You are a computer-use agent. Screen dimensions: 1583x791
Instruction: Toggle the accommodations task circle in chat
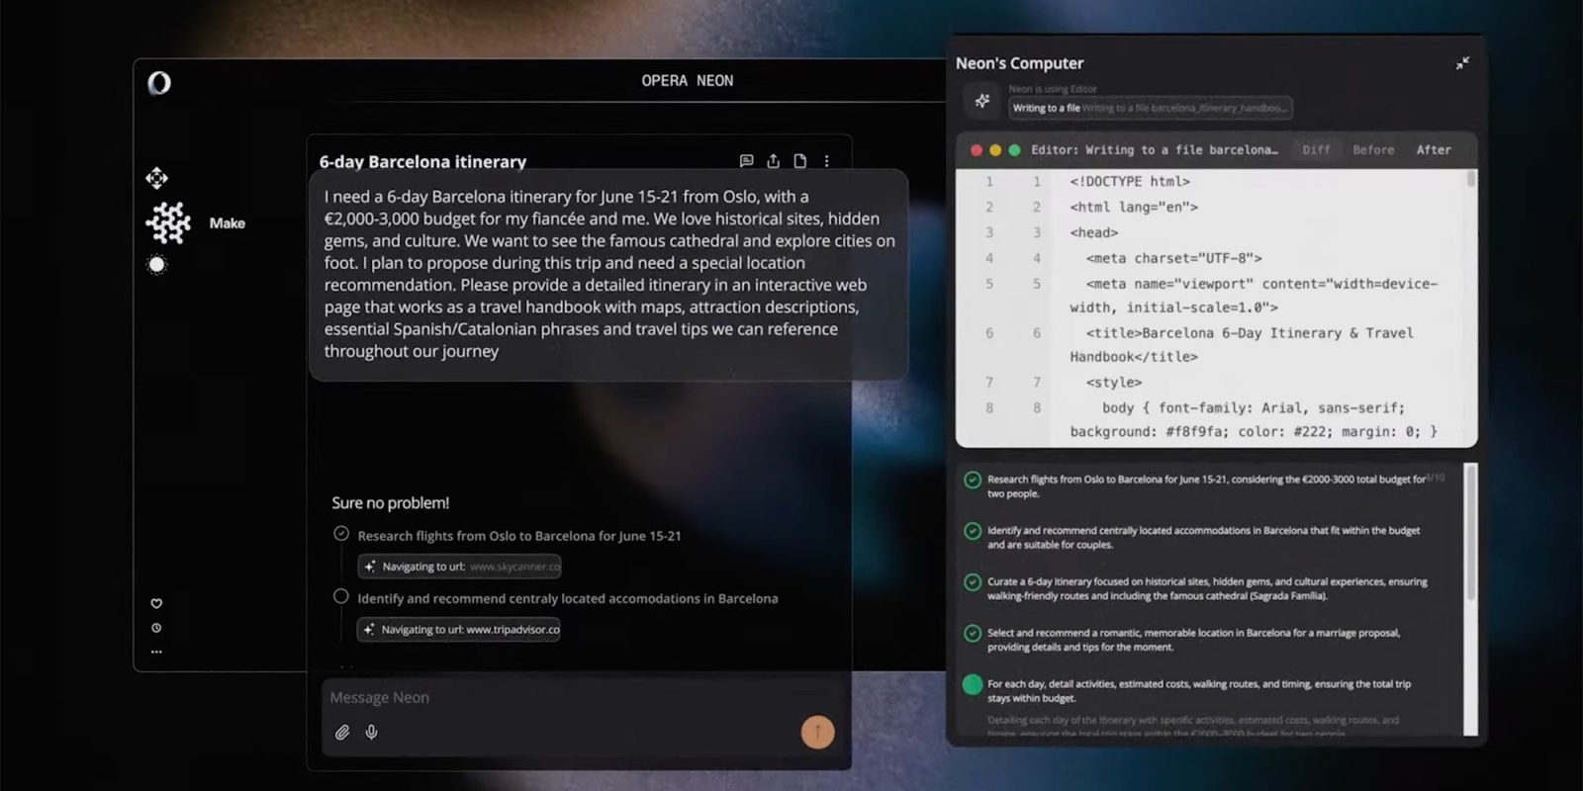point(341,596)
